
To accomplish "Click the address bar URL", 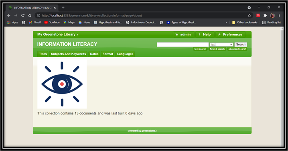I will click(x=92, y=16).
